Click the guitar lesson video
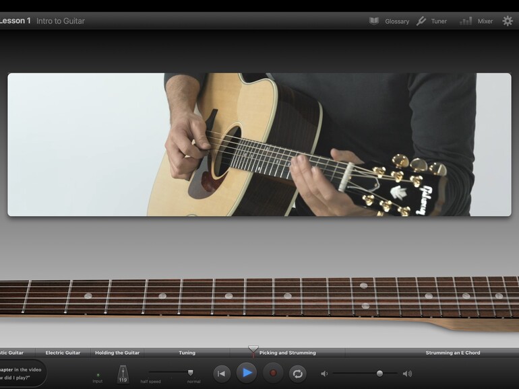The width and height of the screenshot is (519, 389). click(259, 145)
